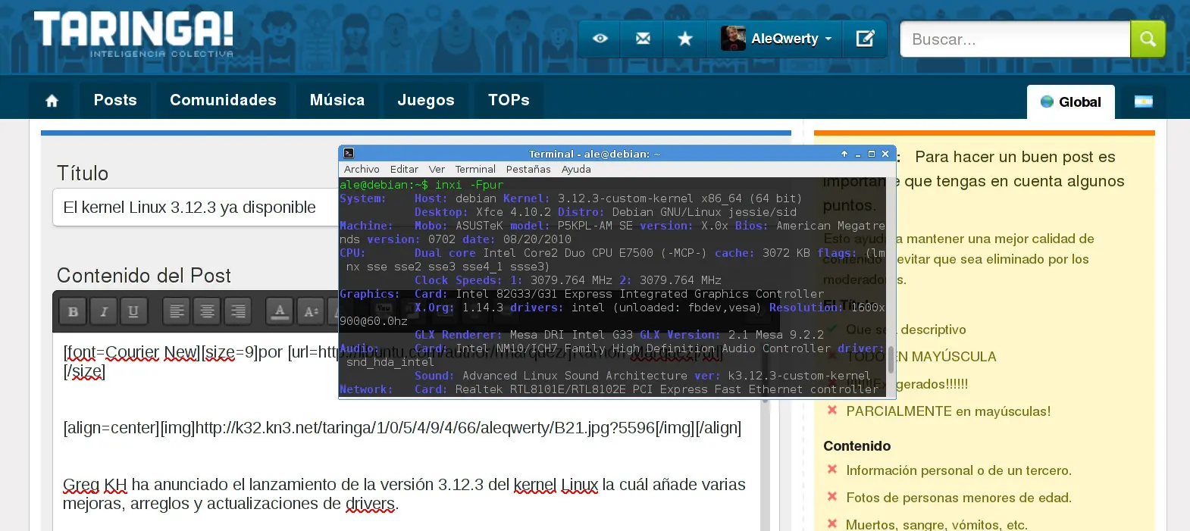Click the AleQwerty avatar picture

(733, 38)
